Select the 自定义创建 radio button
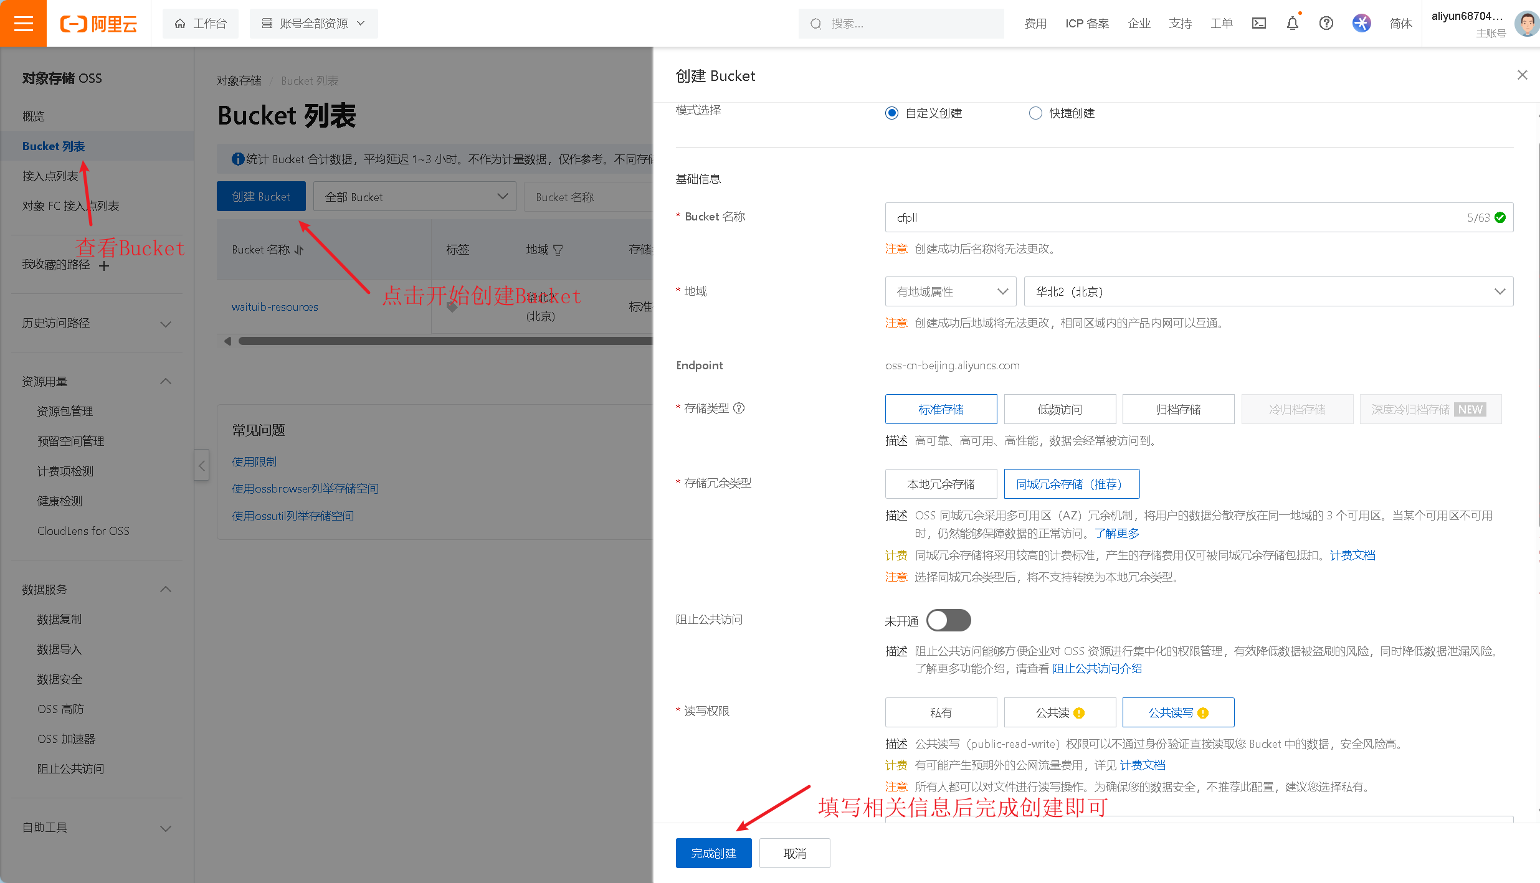This screenshot has width=1540, height=883. click(x=892, y=113)
